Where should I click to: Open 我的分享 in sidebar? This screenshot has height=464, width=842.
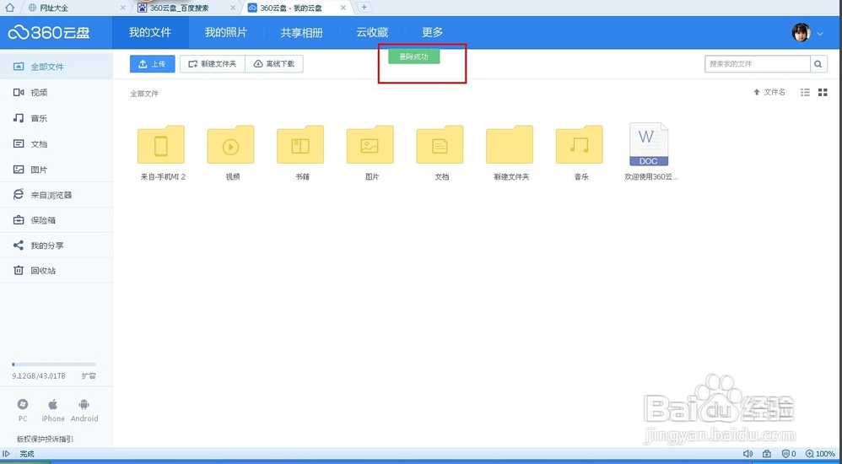(x=56, y=245)
